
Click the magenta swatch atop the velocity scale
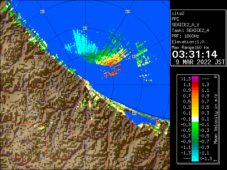pyautogui.click(x=195, y=79)
